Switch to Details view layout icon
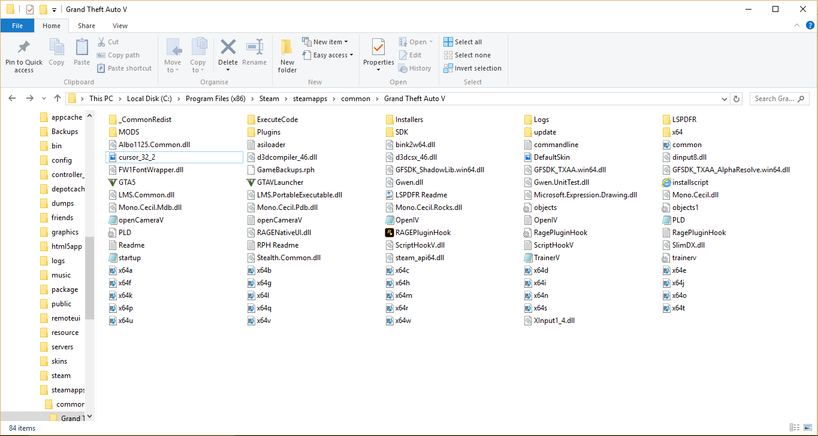The image size is (818, 436). [x=795, y=428]
